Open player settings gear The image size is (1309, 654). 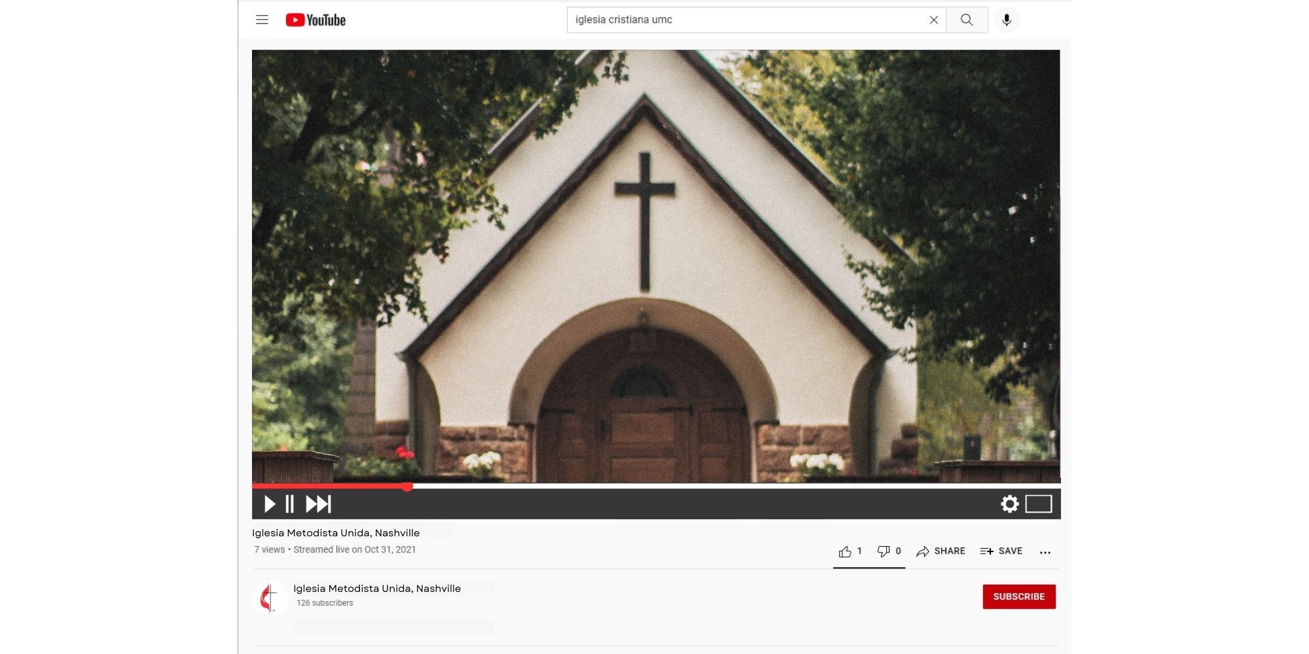(x=1010, y=504)
